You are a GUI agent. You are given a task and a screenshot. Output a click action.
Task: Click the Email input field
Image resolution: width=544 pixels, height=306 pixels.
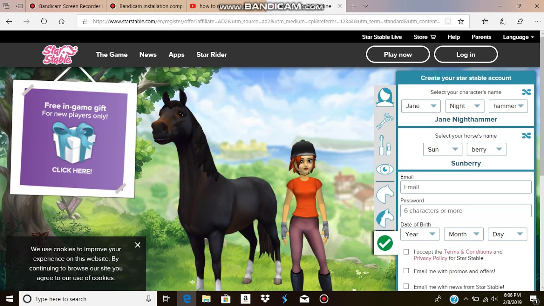click(466, 187)
